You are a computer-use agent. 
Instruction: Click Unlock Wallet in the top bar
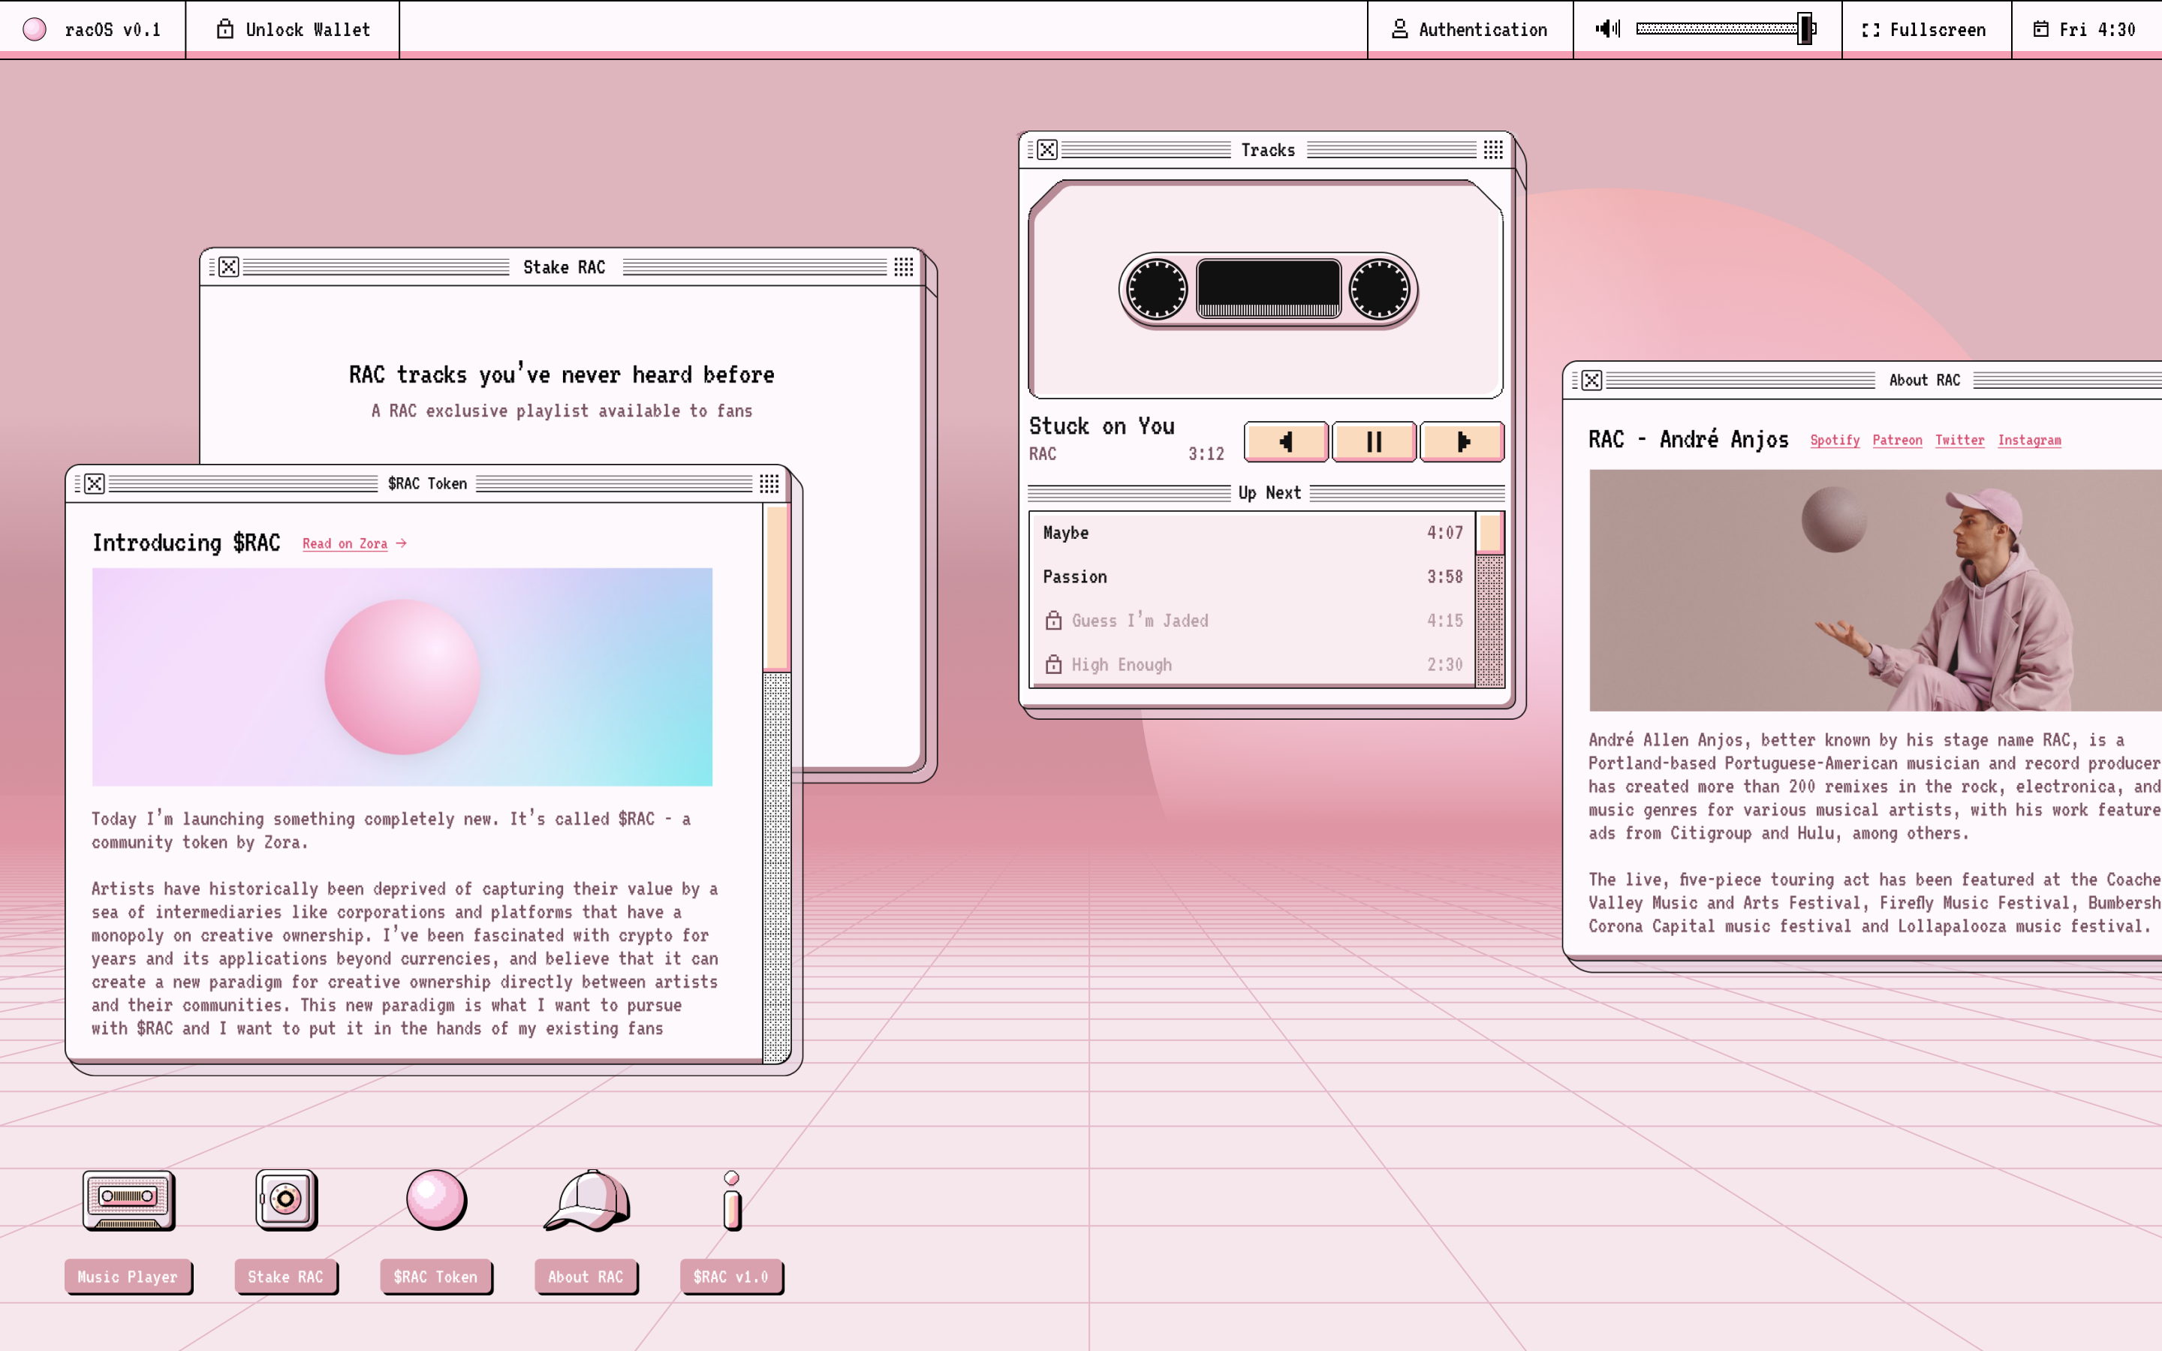point(293,29)
